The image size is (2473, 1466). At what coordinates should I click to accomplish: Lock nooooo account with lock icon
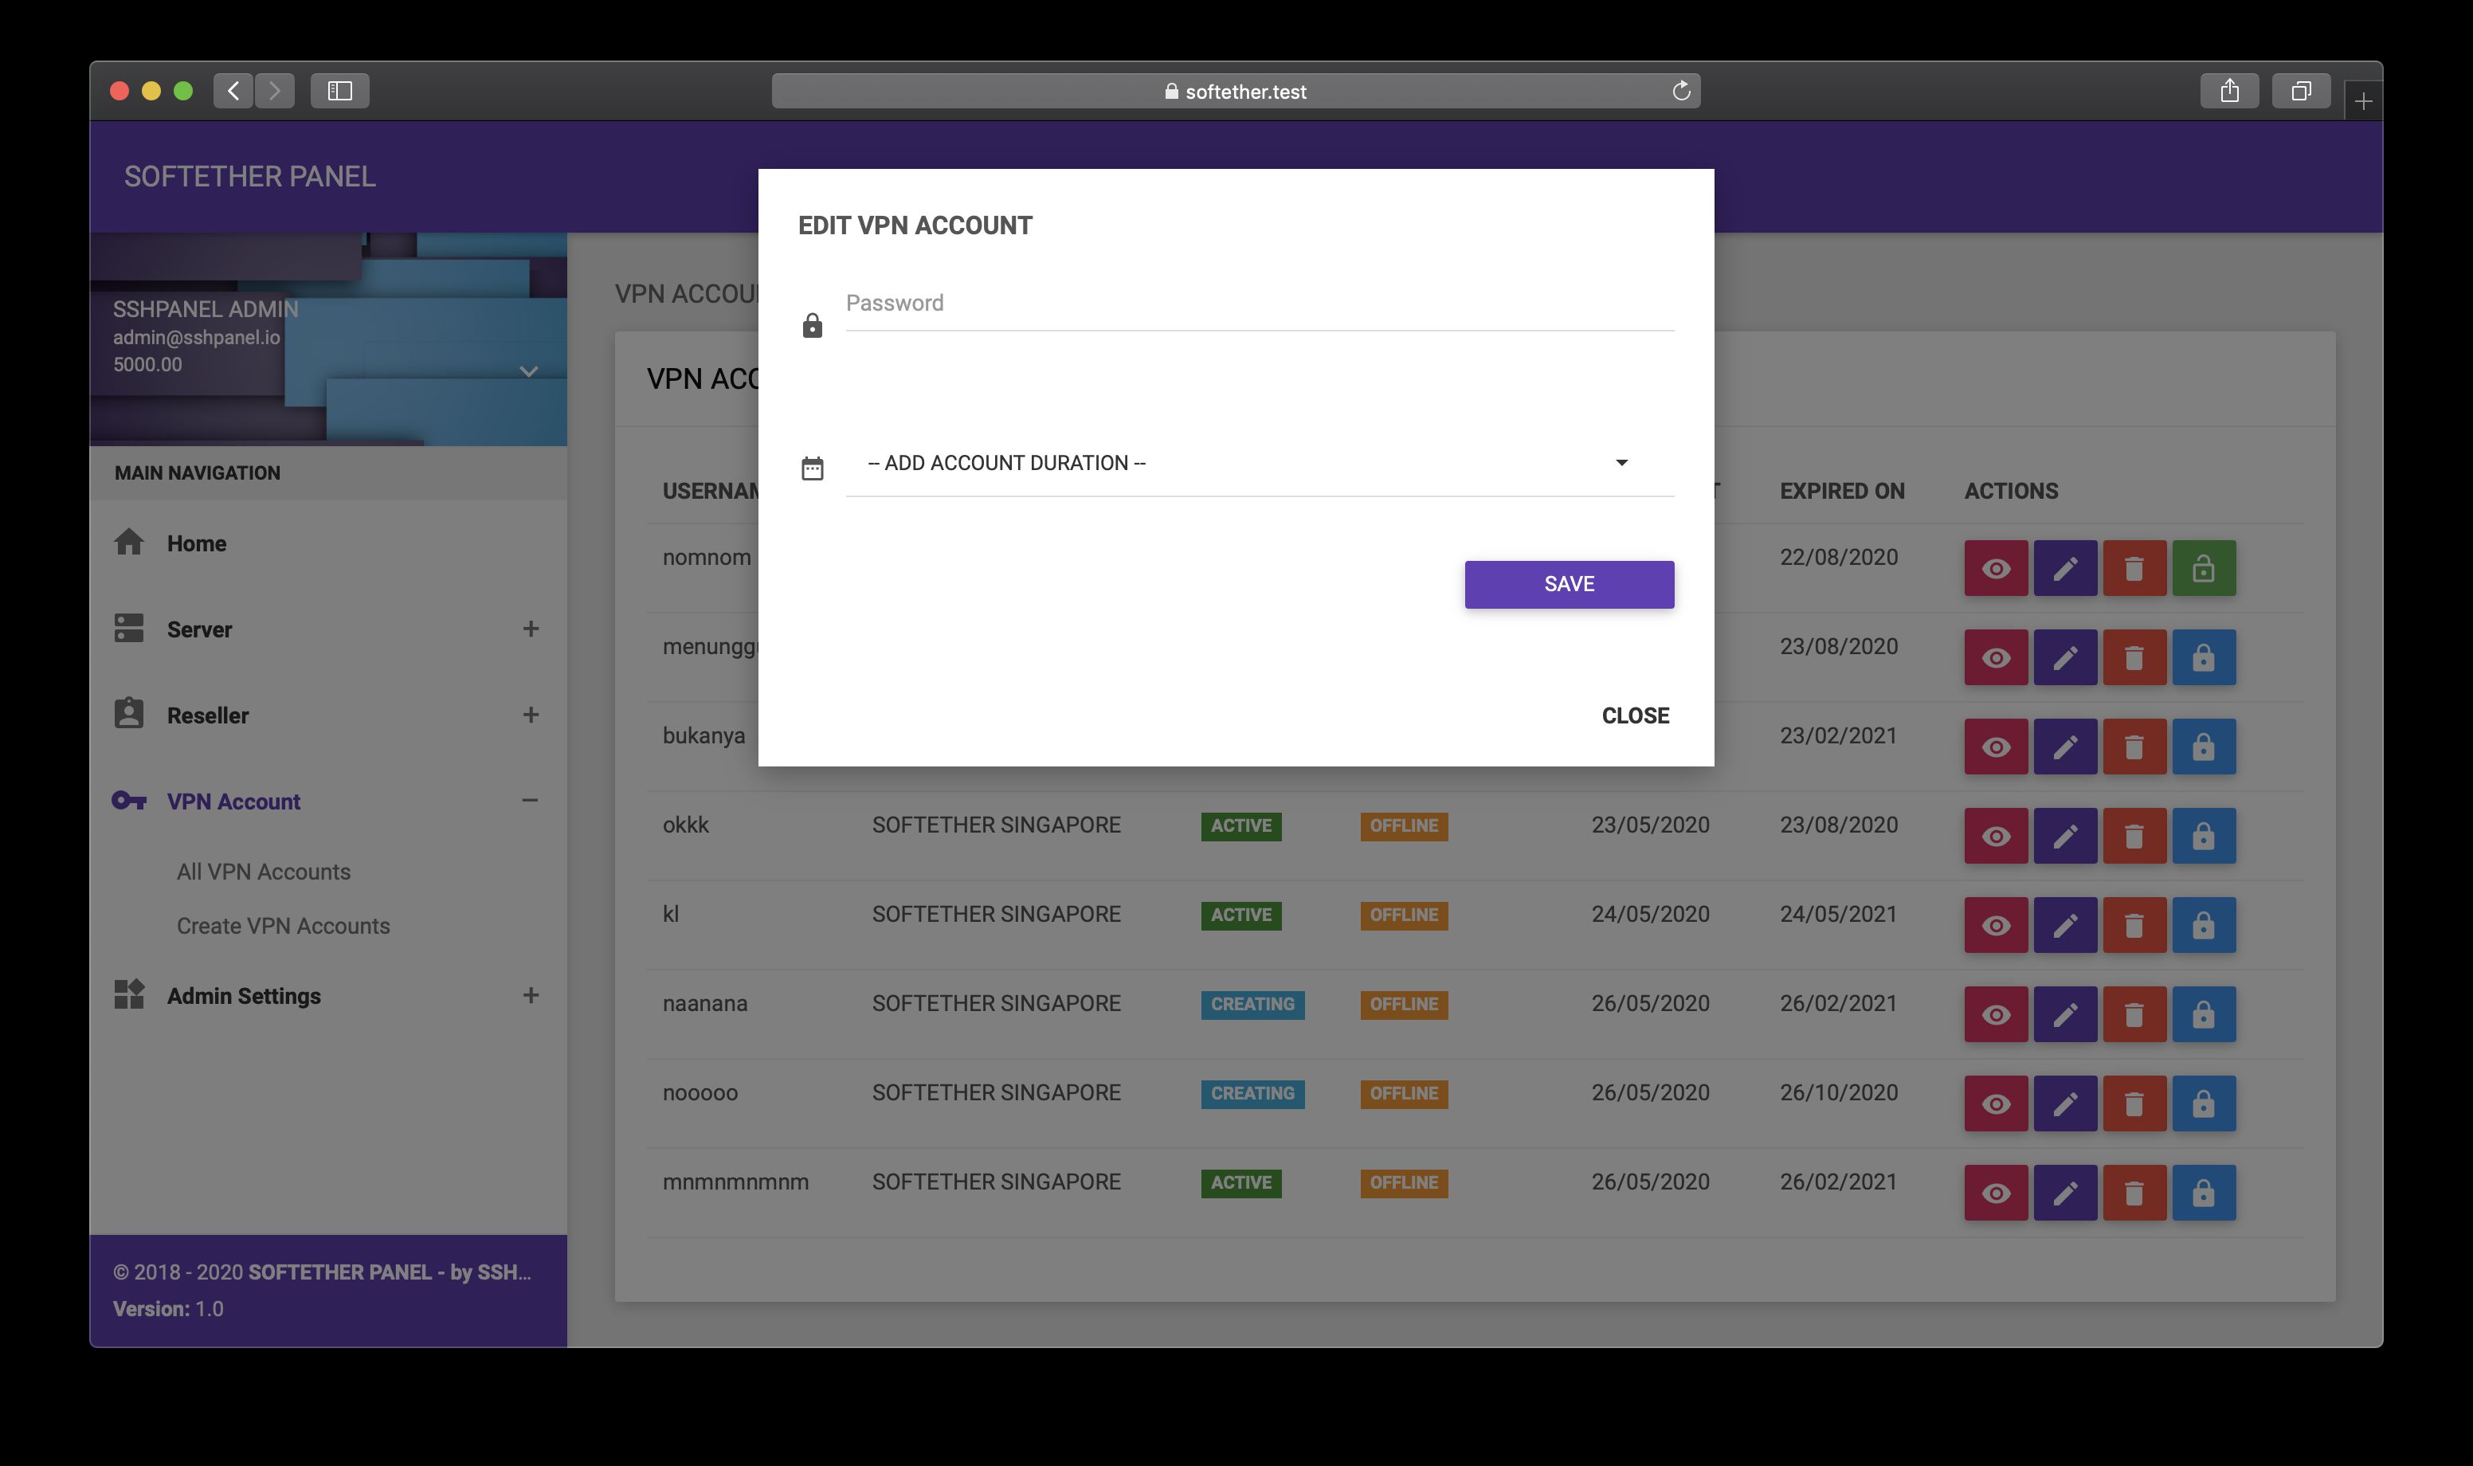coord(2202,1103)
